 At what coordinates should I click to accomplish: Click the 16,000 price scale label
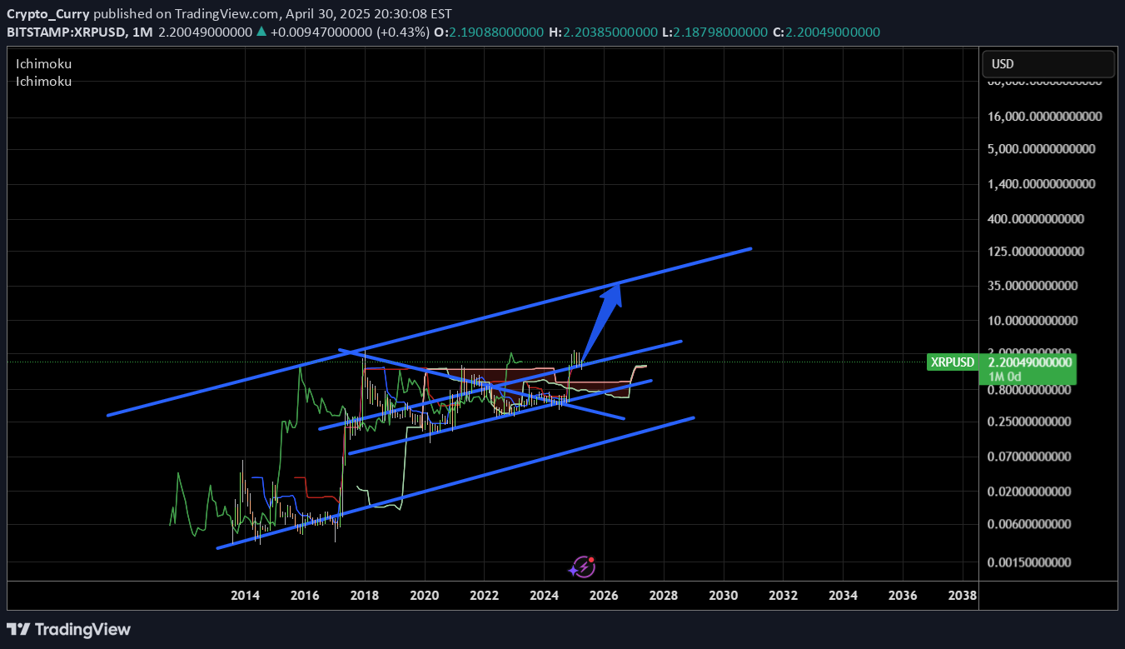(x=1045, y=117)
